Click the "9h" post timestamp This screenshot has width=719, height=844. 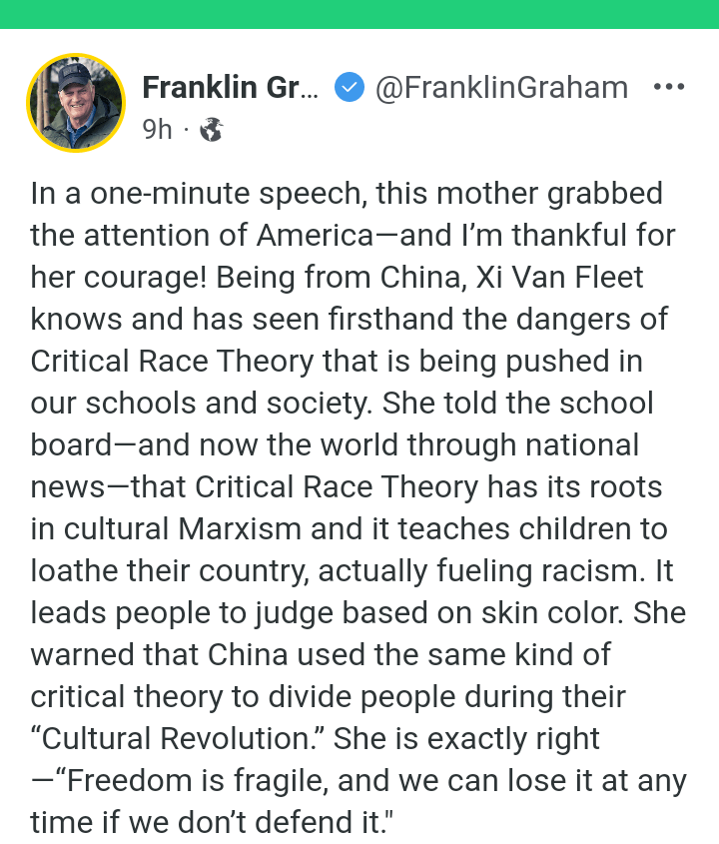(x=157, y=129)
